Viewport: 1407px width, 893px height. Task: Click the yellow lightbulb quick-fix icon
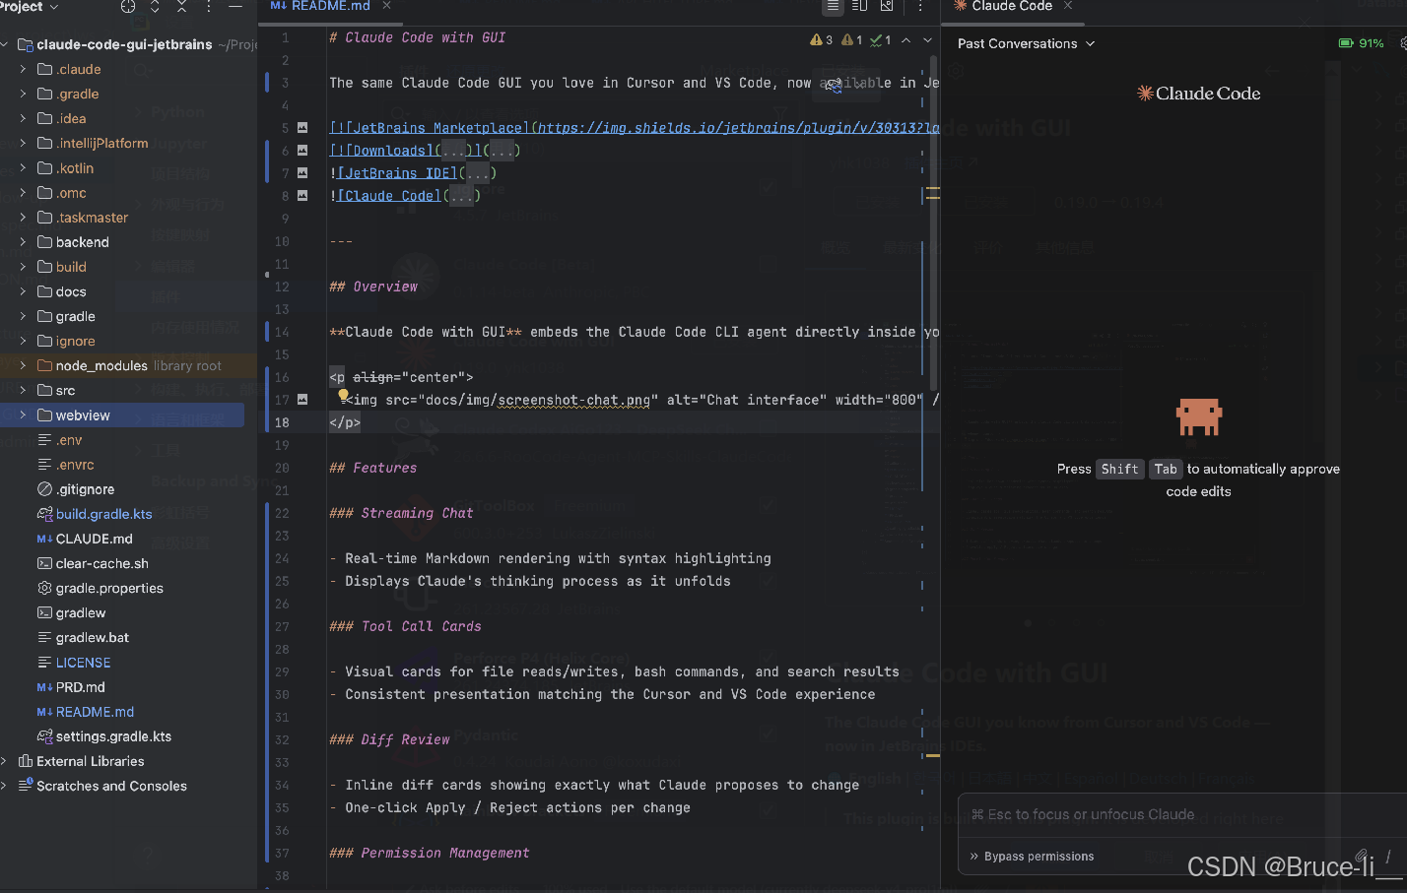(x=343, y=396)
